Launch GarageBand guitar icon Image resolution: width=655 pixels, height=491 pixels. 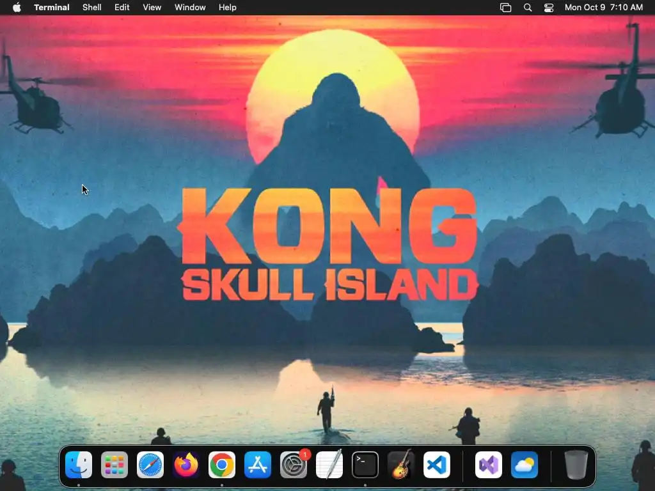point(401,465)
